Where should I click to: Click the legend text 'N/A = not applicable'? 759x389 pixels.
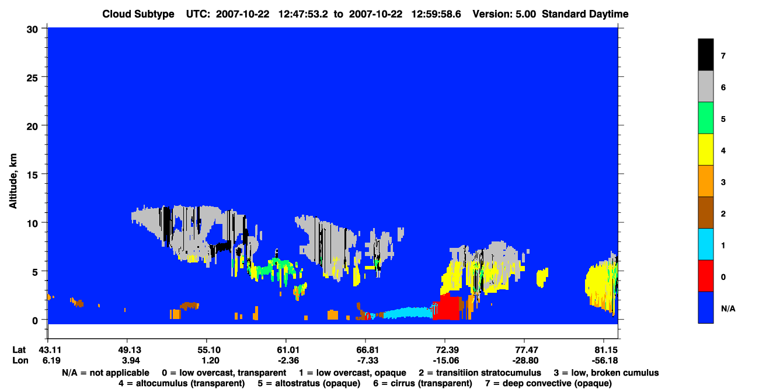click(105, 373)
